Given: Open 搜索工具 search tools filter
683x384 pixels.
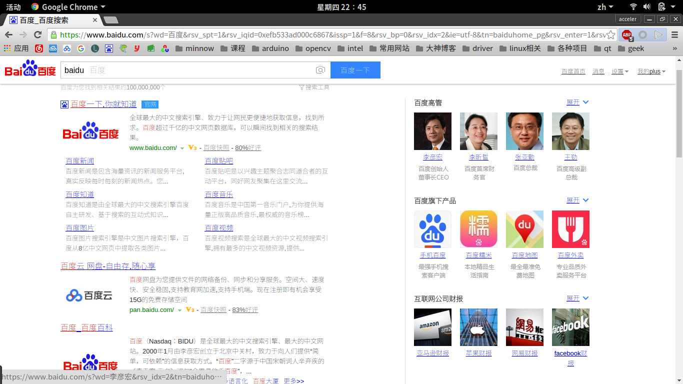Looking at the screenshot, I should (x=314, y=87).
